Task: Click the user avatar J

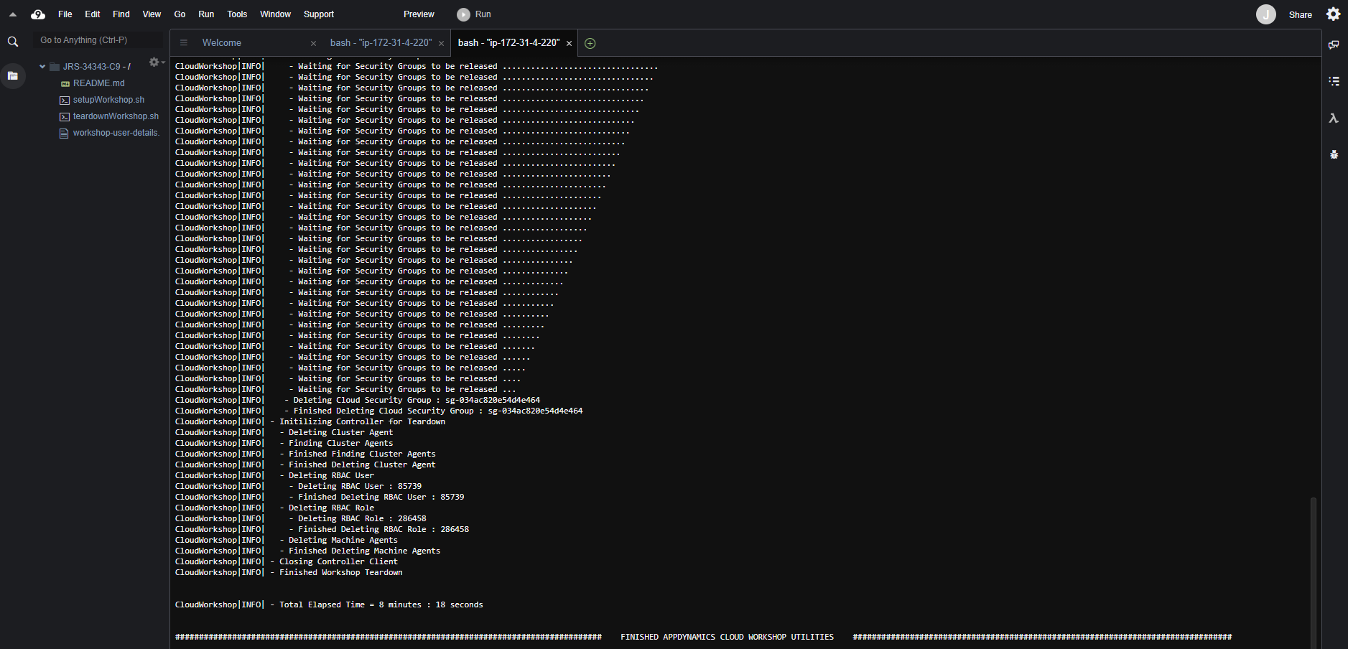Action: (x=1265, y=14)
